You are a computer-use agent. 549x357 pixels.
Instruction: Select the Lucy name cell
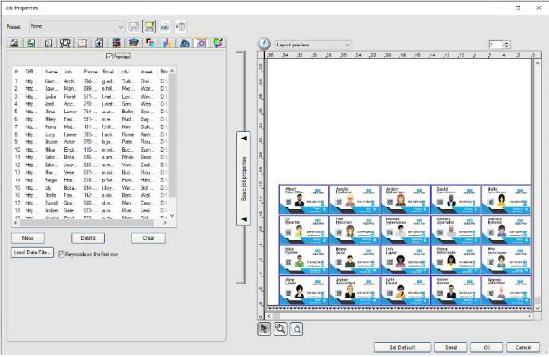[x=50, y=134]
